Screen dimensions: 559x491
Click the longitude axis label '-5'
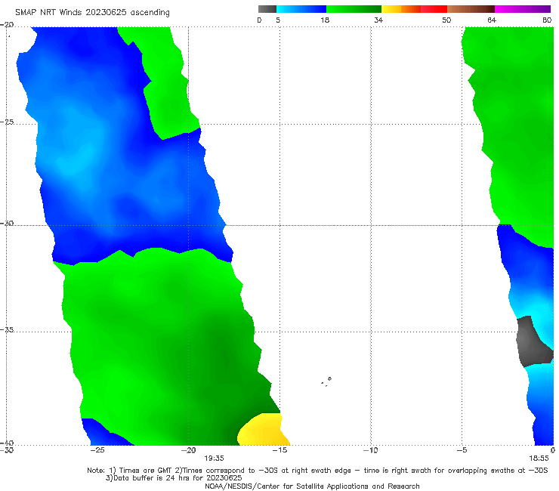pos(462,450)
